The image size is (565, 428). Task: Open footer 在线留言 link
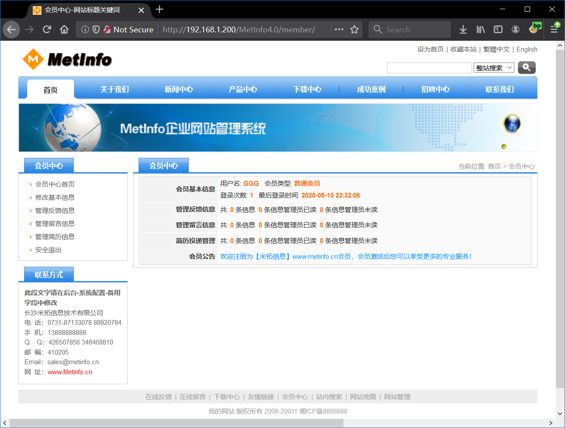pyautogui.click(x=193, y=397)
